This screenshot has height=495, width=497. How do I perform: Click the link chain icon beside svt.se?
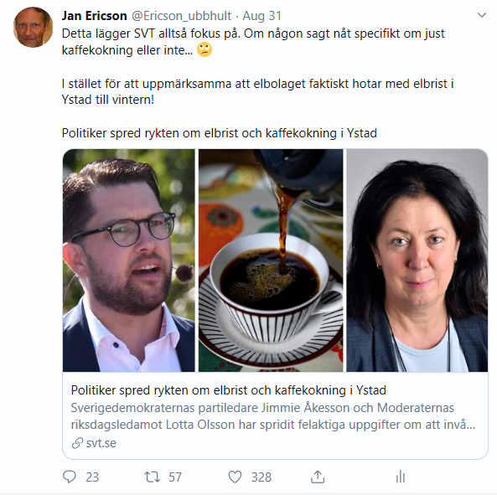(x=77, y=443)
